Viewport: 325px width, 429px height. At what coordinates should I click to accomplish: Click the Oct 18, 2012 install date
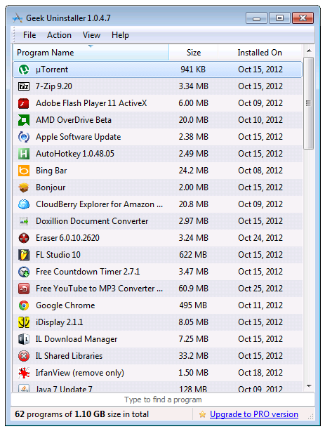260,373
